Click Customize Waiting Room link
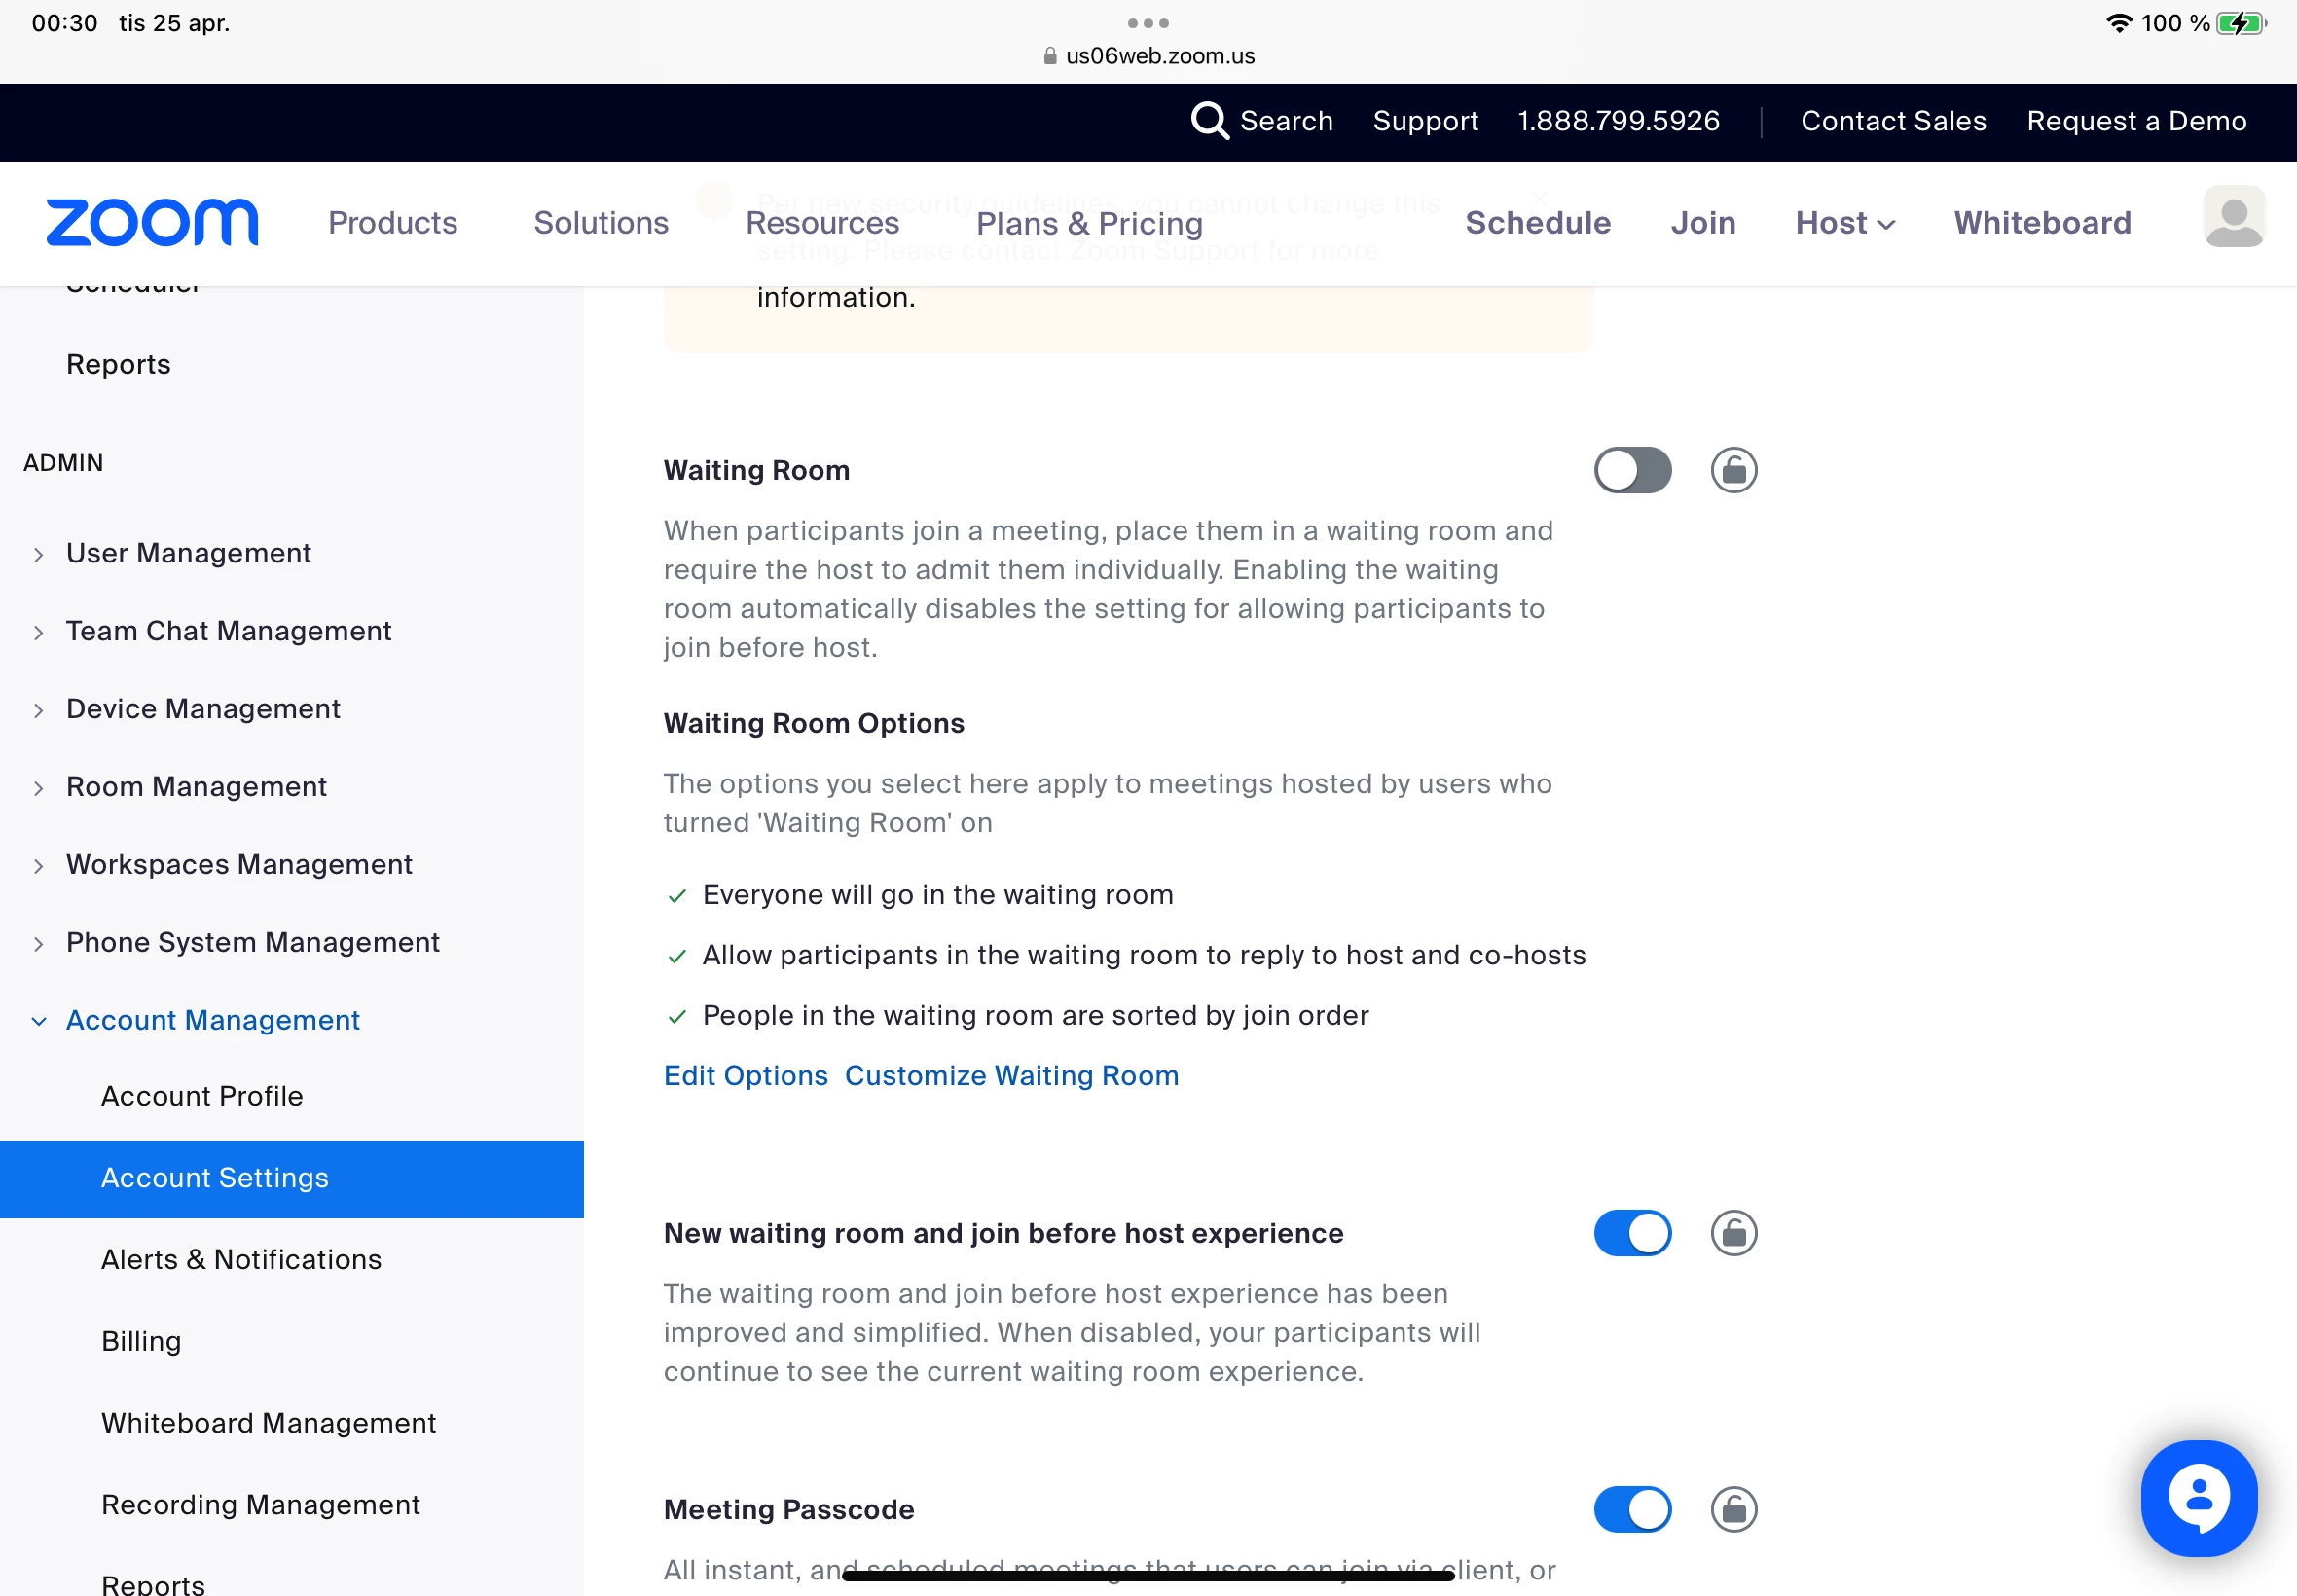 [1011, 1076]
